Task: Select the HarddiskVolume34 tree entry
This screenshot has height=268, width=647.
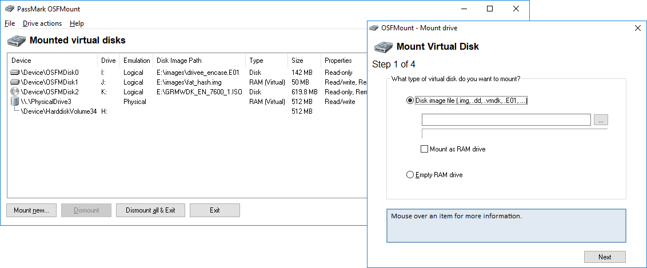Action: coord(58,111)
